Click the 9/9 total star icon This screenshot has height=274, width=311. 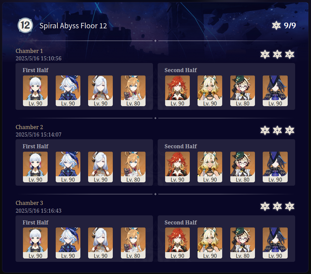pos(276,25)
